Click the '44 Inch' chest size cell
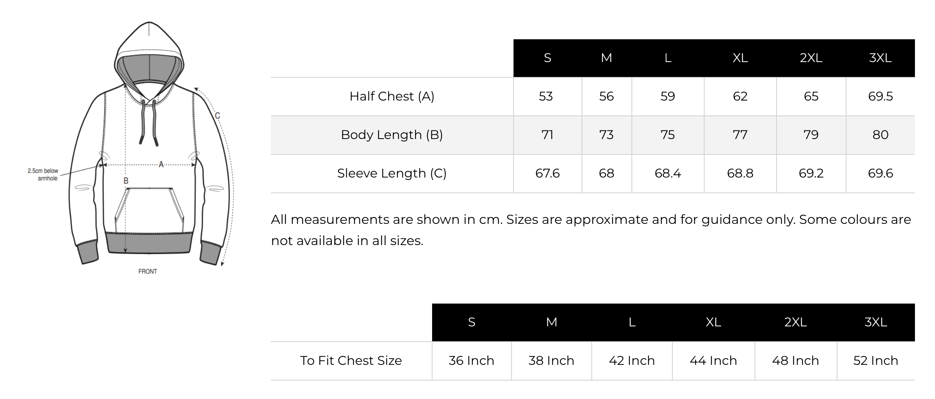Image resolution: width=935 pixels, height=399 pixels. pyautogui.click(x=713, y=361)
